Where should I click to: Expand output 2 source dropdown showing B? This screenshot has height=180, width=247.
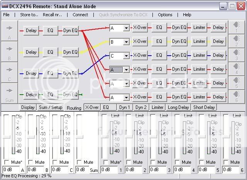(126, 42)
